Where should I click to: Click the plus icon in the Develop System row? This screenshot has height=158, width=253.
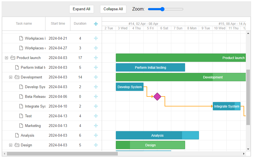(96, 87)
